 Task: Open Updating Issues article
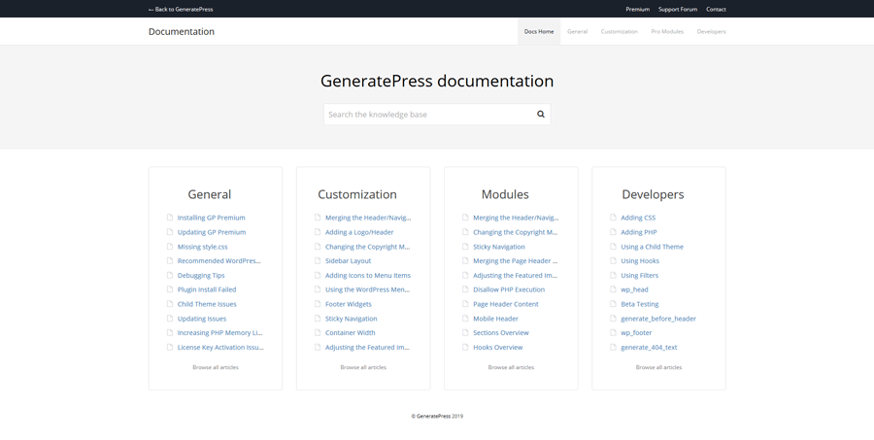pyautogui.click(x=202, y=319)
